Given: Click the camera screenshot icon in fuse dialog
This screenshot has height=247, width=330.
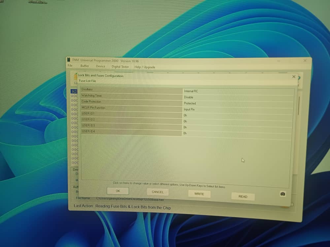Looking at the screenshot, I should pos(283,194).
